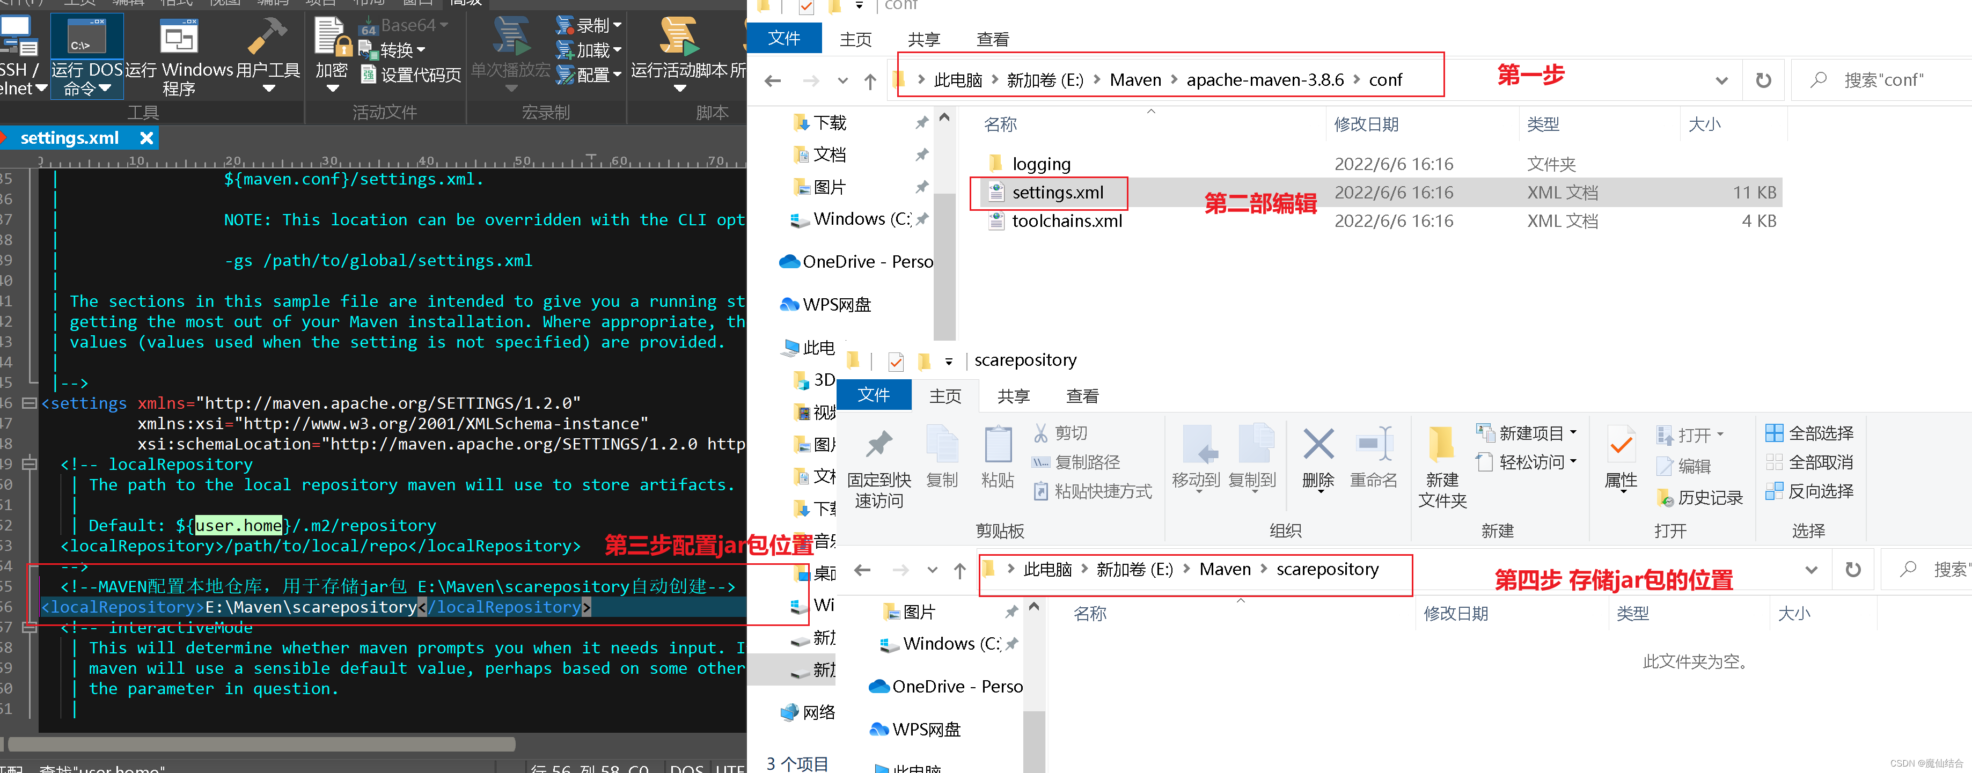The image size is (1972, 773).
Task: Click the Rename (重命名) icon
Action: coord(1373,444)
